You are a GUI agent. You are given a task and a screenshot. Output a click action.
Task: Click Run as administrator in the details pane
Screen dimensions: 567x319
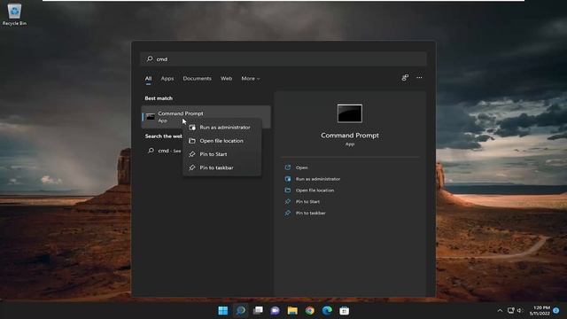coord(318,179)
